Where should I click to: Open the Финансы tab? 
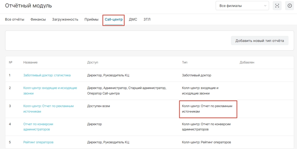coord(38,20)
